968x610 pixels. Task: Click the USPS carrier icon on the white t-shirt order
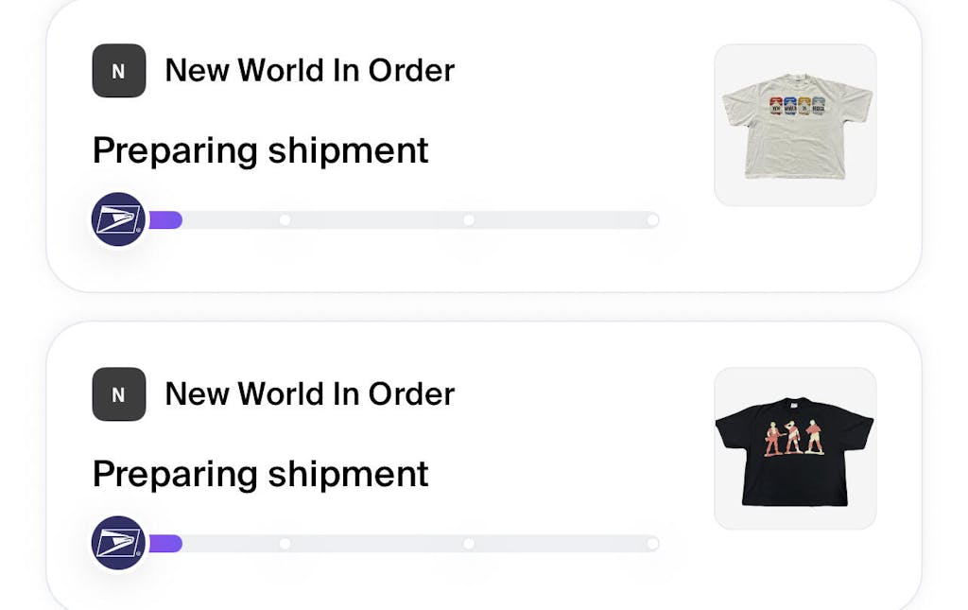click(118, 219)
